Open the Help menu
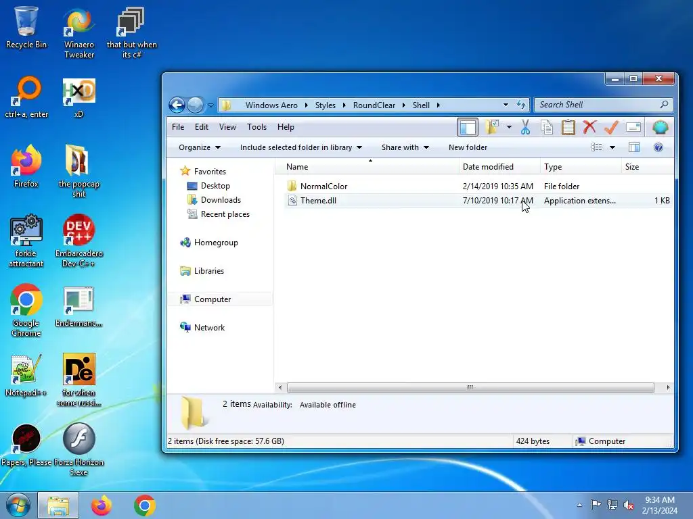693x519 pixels. tap(286, 127)
